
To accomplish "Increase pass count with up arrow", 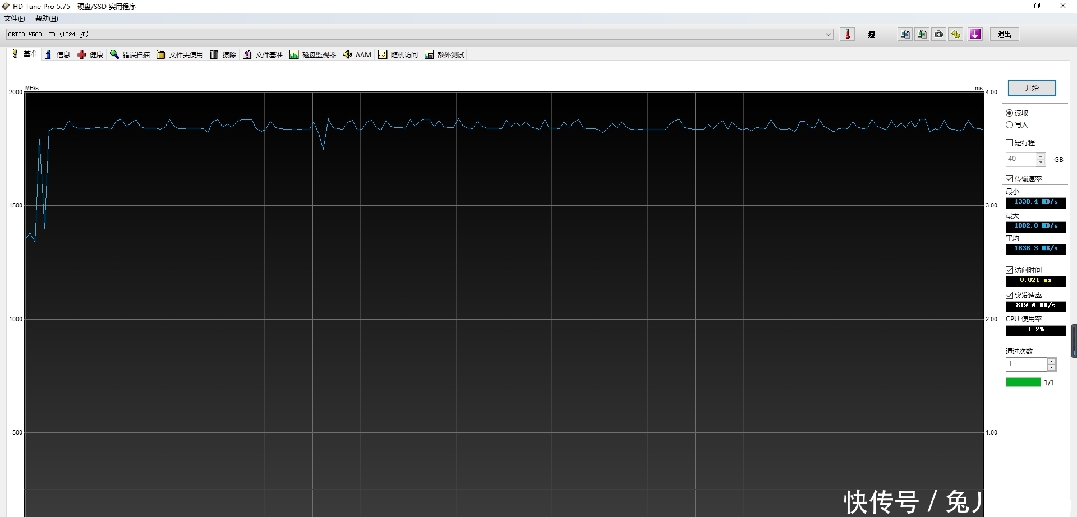I will 1052,361.
